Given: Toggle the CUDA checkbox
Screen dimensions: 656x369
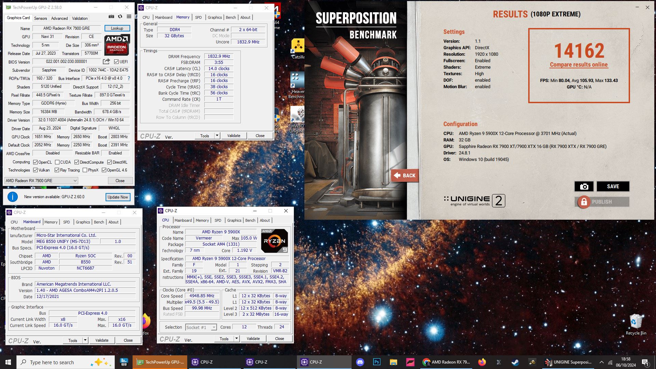Looking at the screenshot, I should click(x=57, y=162).
